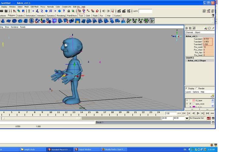Enable the snap to grids icon
Viewport: 243px width, 152px height.
[x=80, y=11]
